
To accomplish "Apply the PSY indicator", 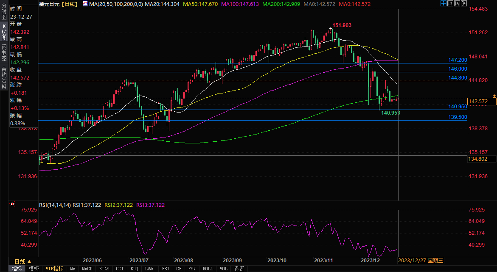I will click(192, 269).
